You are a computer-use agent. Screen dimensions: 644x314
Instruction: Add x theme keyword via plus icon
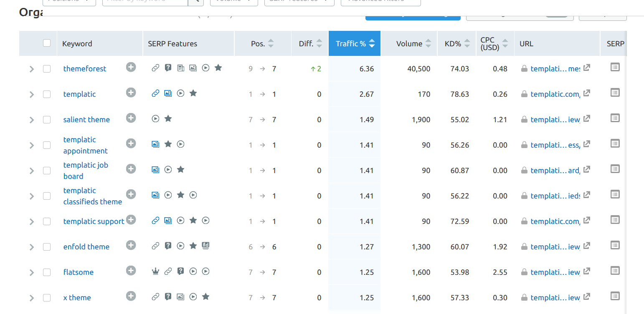(131, 296)
